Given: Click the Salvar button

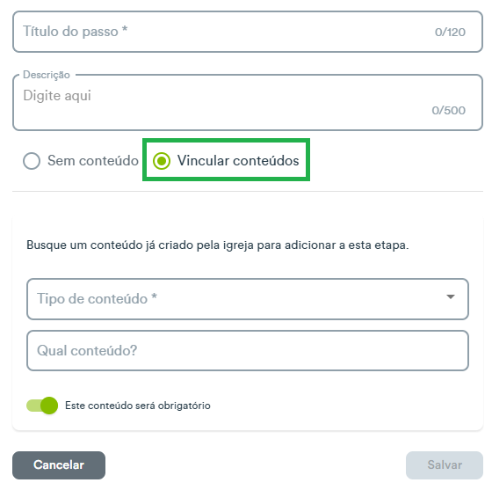Looking at the screenshot, I should point(445,465).
